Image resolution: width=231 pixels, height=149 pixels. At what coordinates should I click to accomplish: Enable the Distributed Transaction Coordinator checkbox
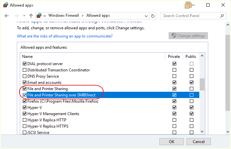tap(24, 70)
